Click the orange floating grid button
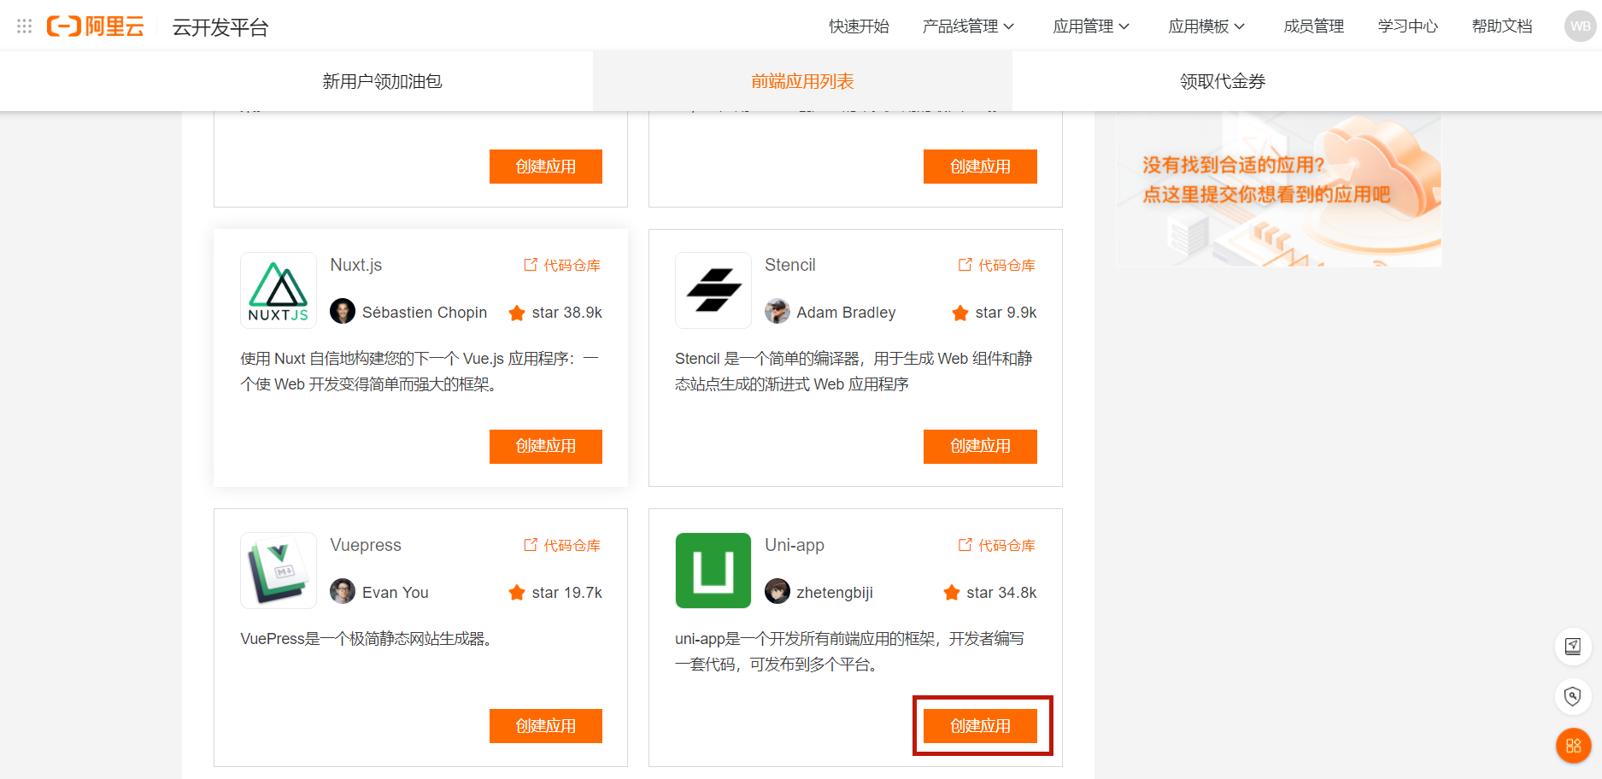The image size is (1602, 779). [x=1573, y=746]
